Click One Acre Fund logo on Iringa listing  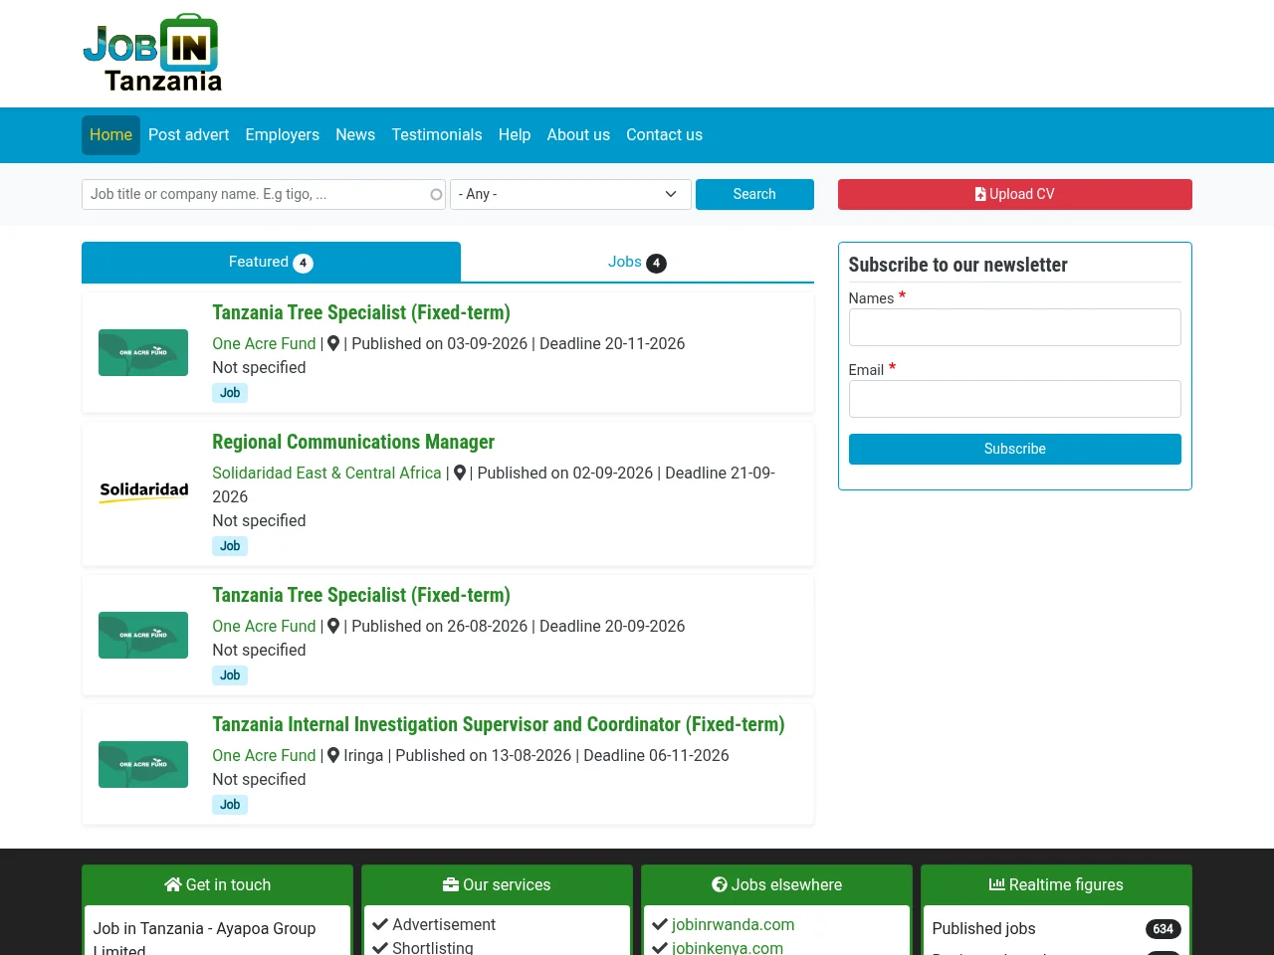pyautogui.click(x=143, y=764)
